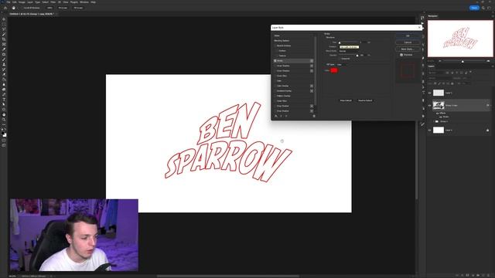495x278 pixels.
Task: Click Cancel in Layer Style dialog
Action: click(x=408, y=42)
